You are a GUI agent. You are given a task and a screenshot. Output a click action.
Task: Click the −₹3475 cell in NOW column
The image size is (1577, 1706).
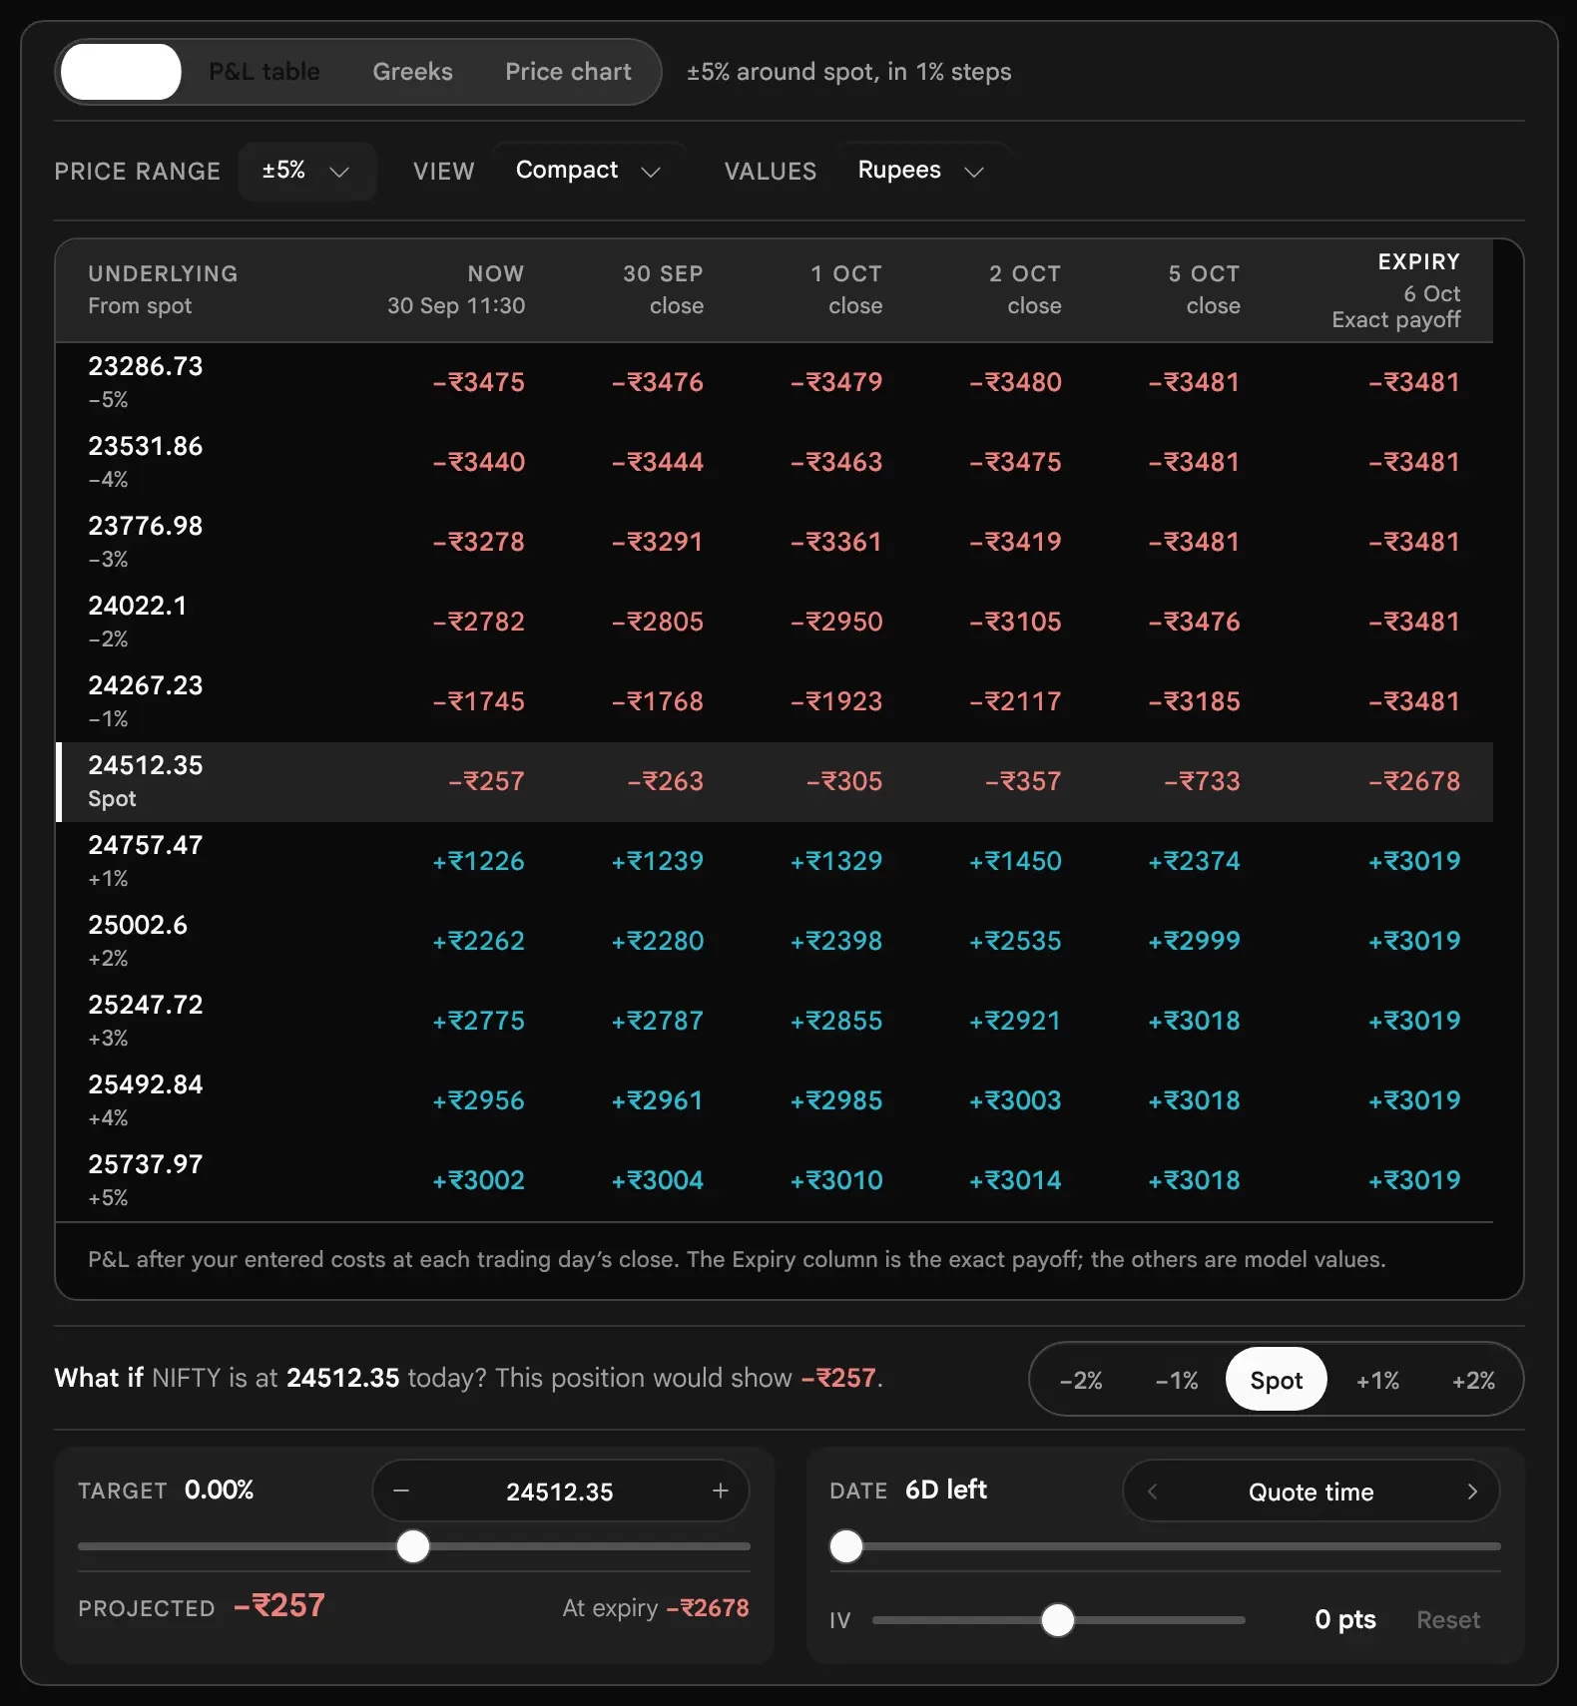pyautogui.click(x=478, y=382)
